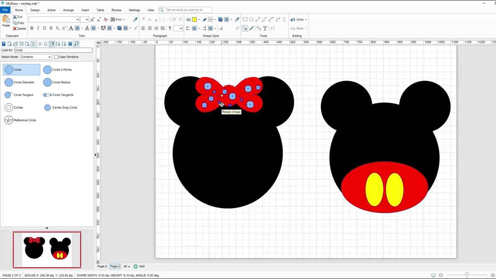Select the Reference Circle shape

[x=21, y=120]
